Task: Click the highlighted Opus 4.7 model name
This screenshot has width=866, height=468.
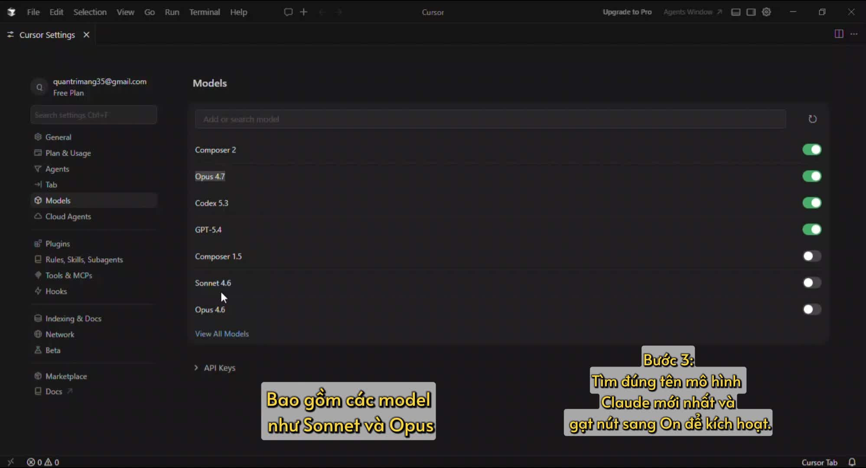Action: tap(210, 176)
